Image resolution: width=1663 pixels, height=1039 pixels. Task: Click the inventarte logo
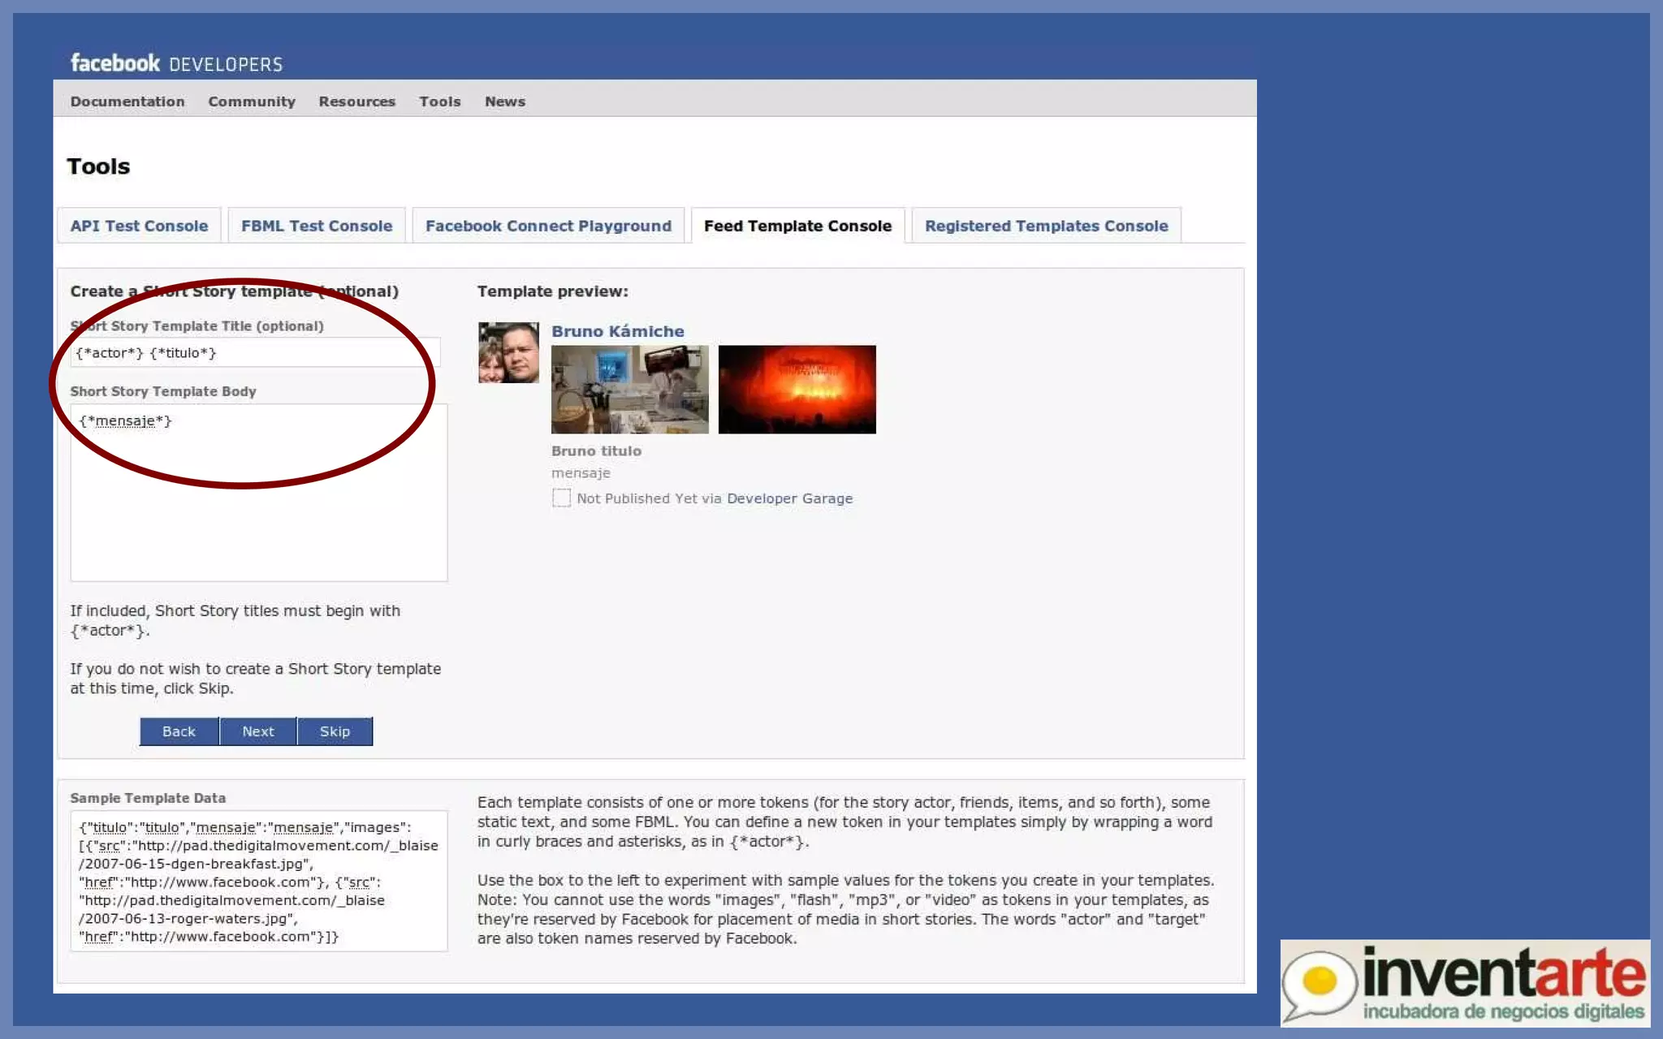(1464, 982)
